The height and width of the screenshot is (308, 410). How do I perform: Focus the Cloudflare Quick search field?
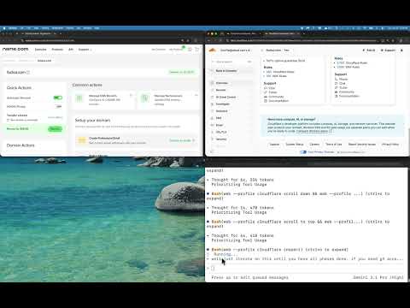tap(231, 62)
